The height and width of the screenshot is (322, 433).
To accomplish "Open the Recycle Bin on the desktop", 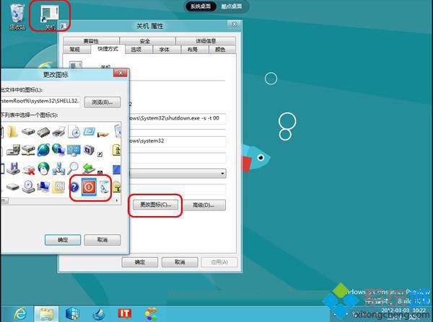I will [x=17, y=17].
